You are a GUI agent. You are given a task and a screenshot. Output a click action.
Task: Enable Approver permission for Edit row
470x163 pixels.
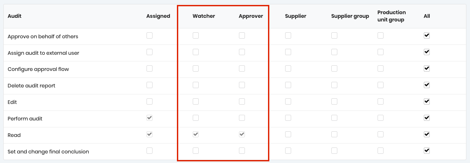pyautogui.click(x=242, y=101)
